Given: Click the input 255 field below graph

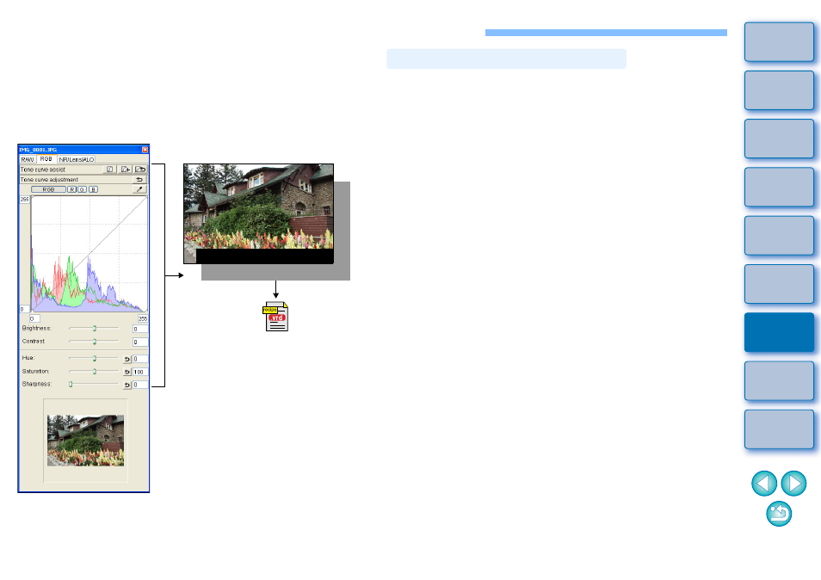Looking at the screenshot, I should pyautogui.click(x=142, y=318).
